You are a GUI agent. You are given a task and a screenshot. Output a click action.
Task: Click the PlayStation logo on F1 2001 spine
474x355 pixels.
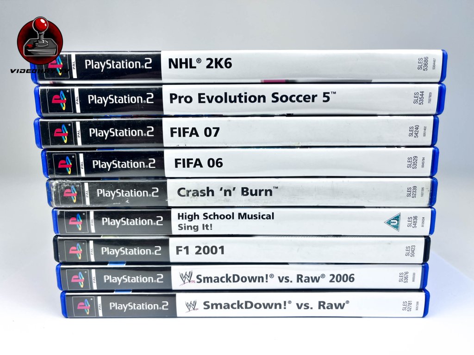click(75, 251)
